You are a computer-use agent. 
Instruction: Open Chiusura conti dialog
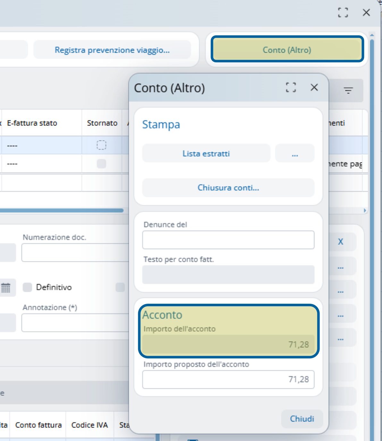(x=228, y=188)
